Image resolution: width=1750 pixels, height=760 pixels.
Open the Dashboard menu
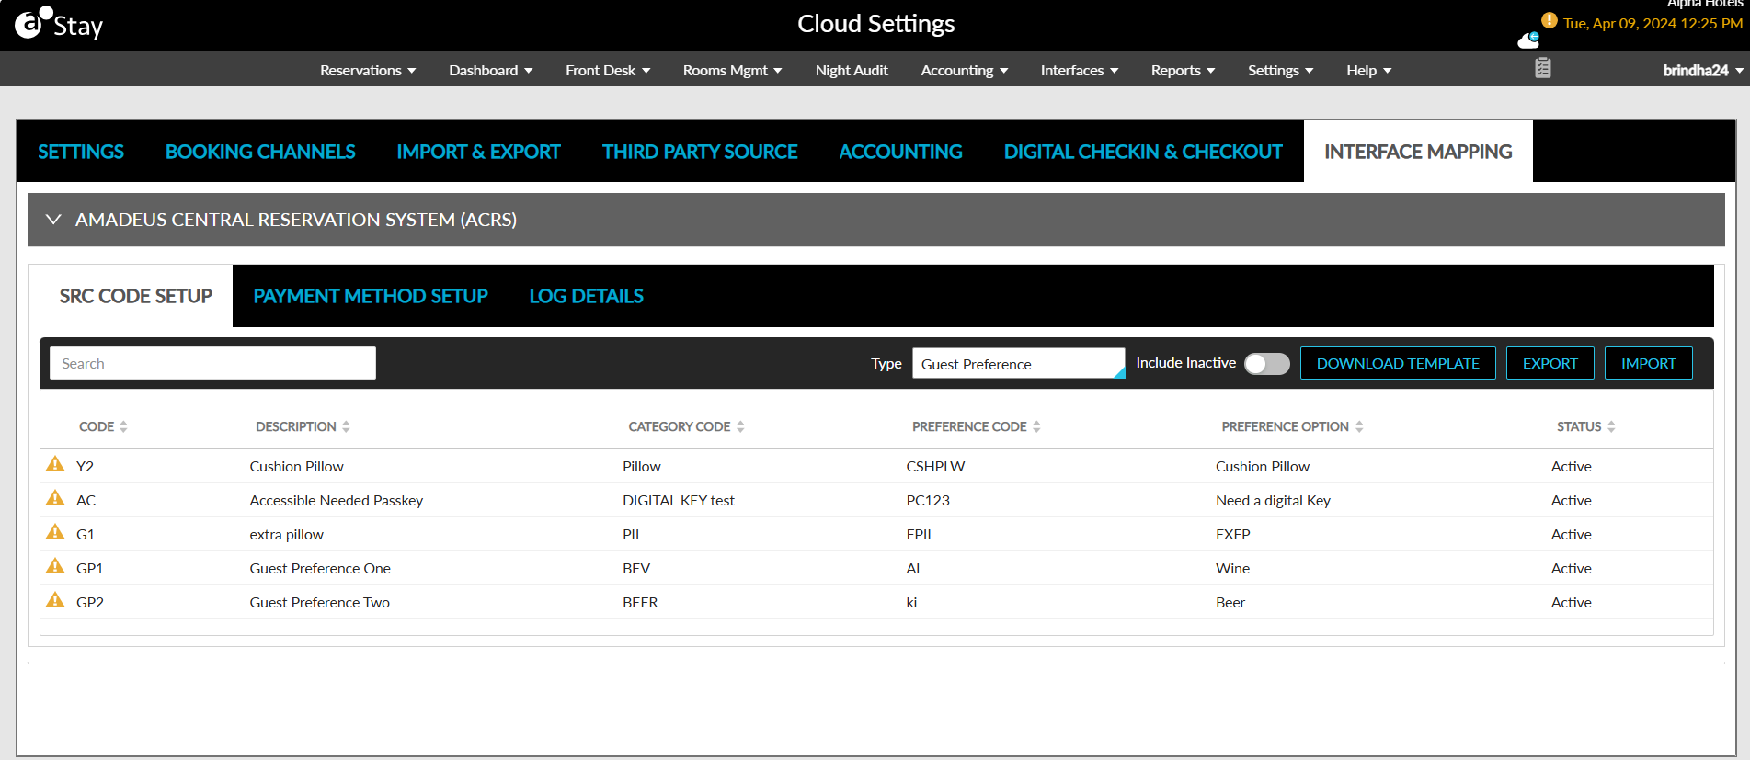click(x=491, y=71)
